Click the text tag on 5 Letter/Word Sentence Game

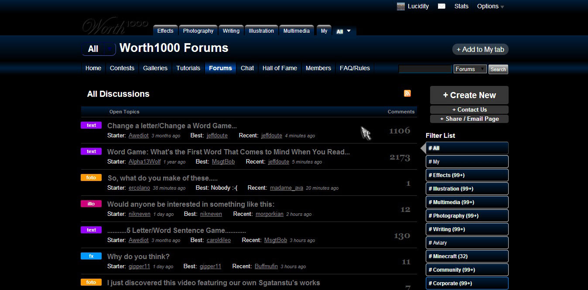[91, 230]
